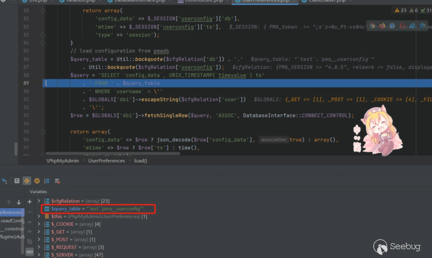Click the orange @ icon in debugger toolbar
432x258 pixels.
pos(37,181)
